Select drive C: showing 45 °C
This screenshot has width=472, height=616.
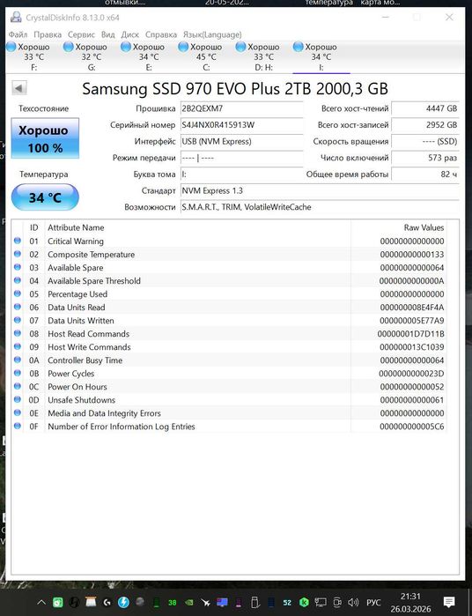[x=206, y=57]
